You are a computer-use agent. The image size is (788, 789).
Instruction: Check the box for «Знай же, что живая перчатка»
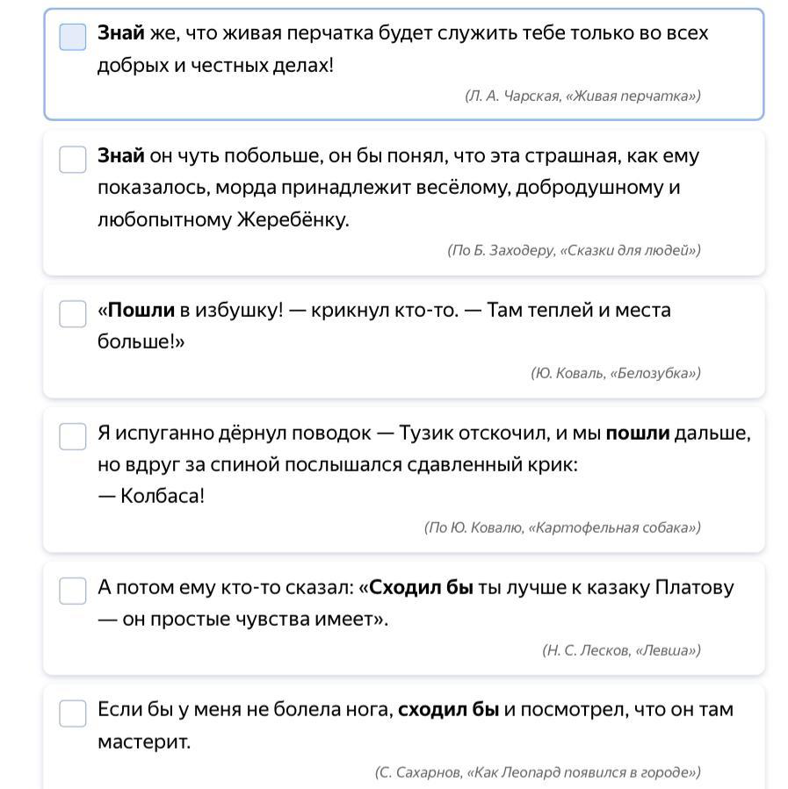[73, 37]
